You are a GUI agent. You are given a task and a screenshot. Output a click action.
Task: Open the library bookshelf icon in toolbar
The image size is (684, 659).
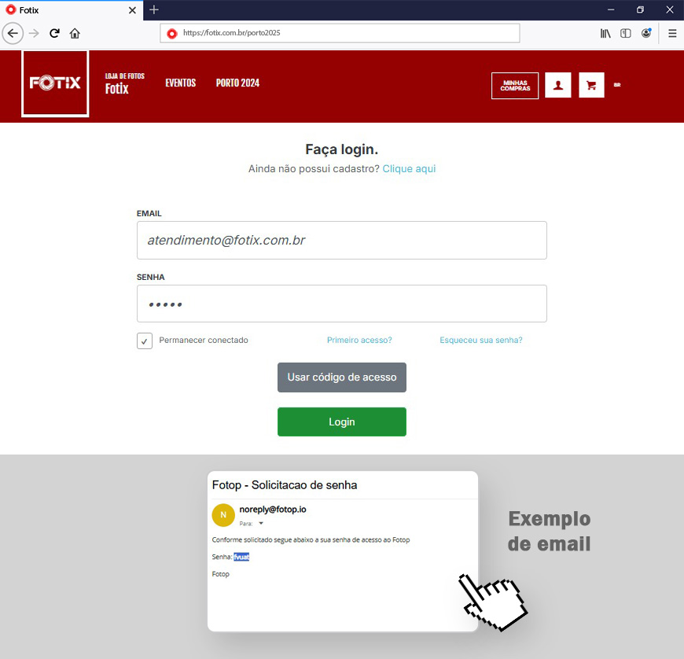(x=605, y=33)
